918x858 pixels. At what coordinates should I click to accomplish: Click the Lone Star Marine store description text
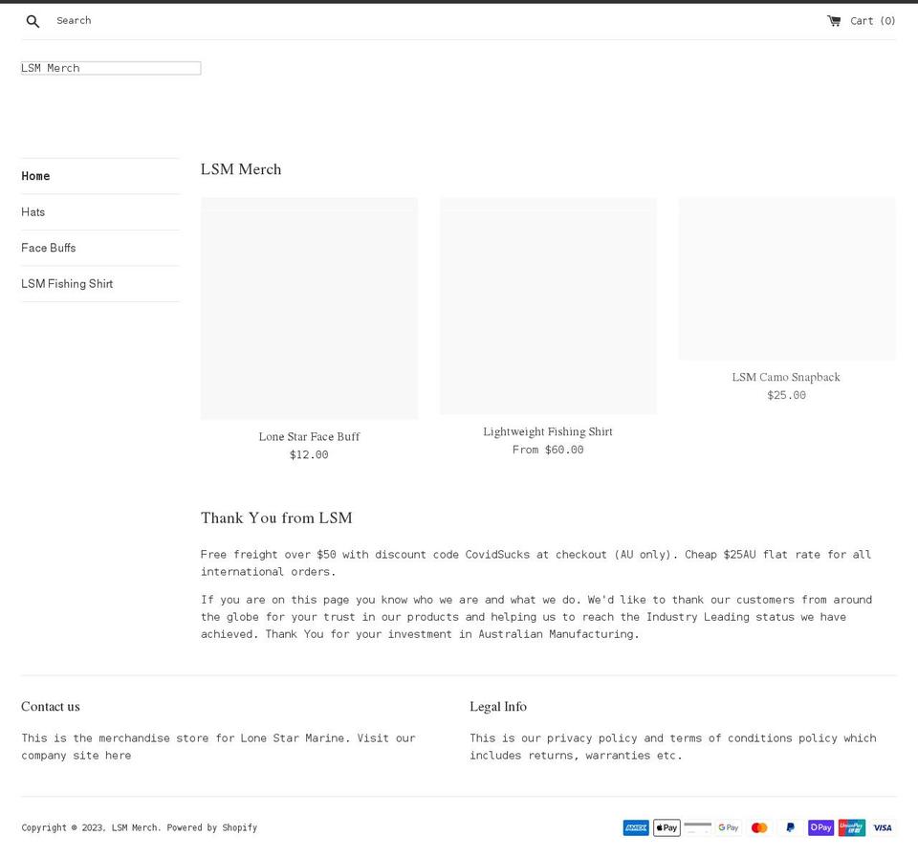coord(218,747)
